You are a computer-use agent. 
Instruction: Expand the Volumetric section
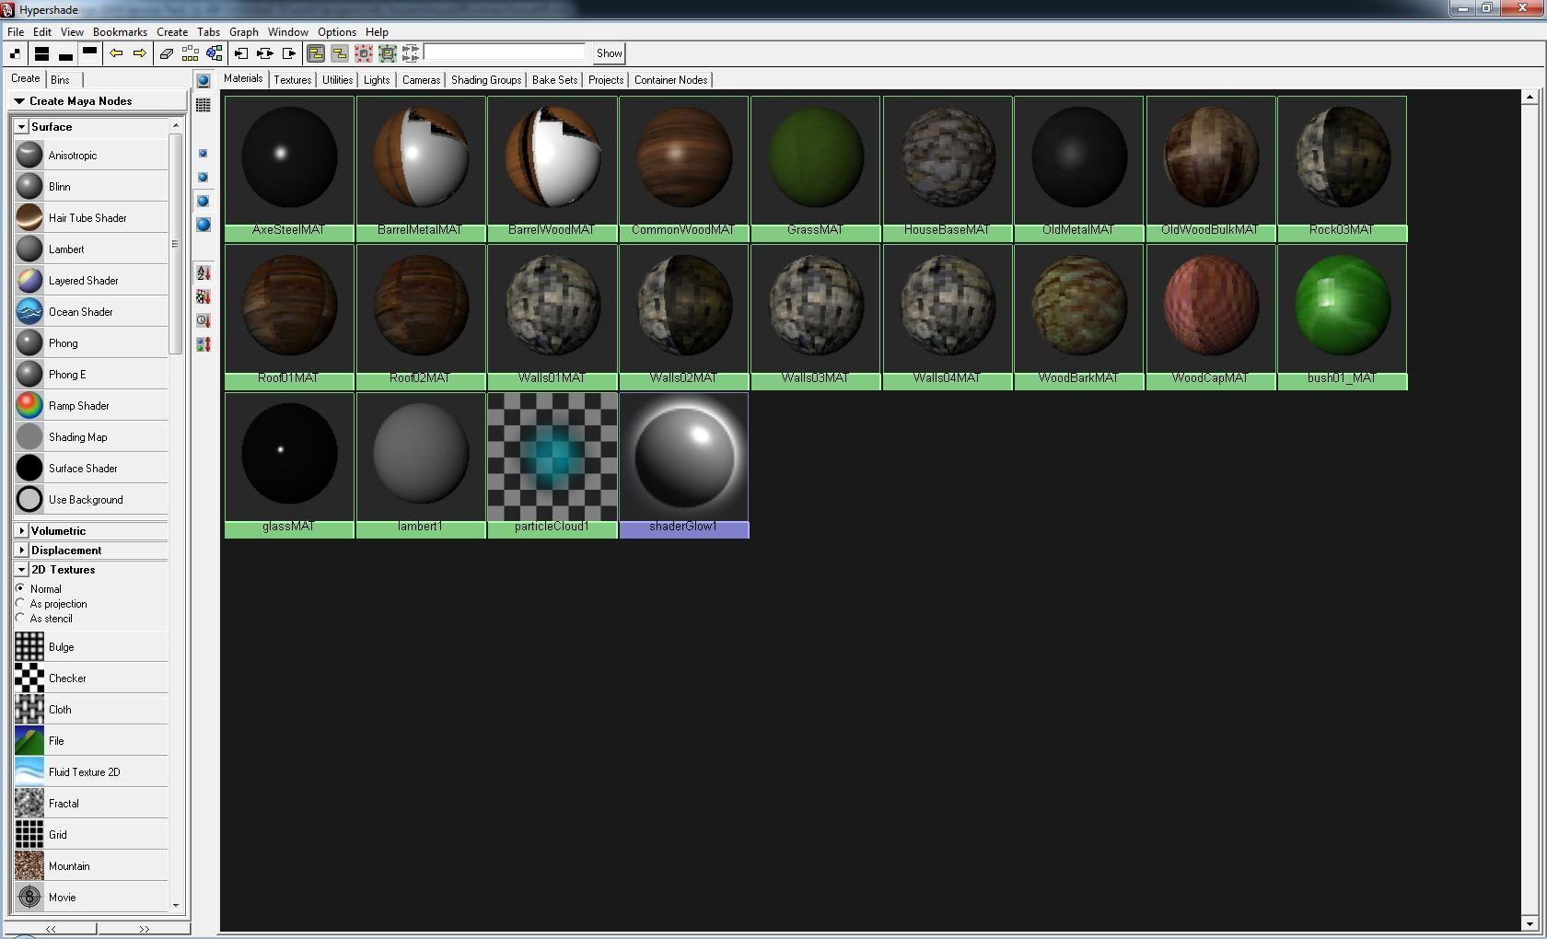pyautogui.click(x=21, y=531)
